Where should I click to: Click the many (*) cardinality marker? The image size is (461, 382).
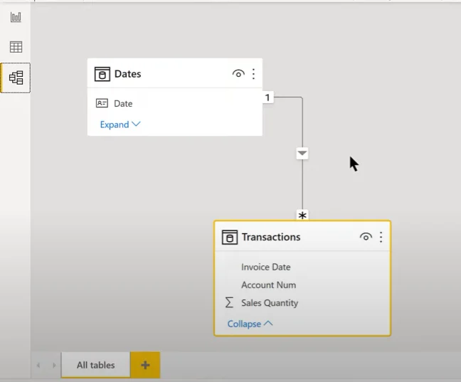[x=302, y=216]
